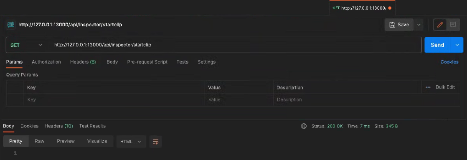This screenshot has width=467, height=160.
Task: Click the floppy disk Save icon
Action: pos(393,25)
